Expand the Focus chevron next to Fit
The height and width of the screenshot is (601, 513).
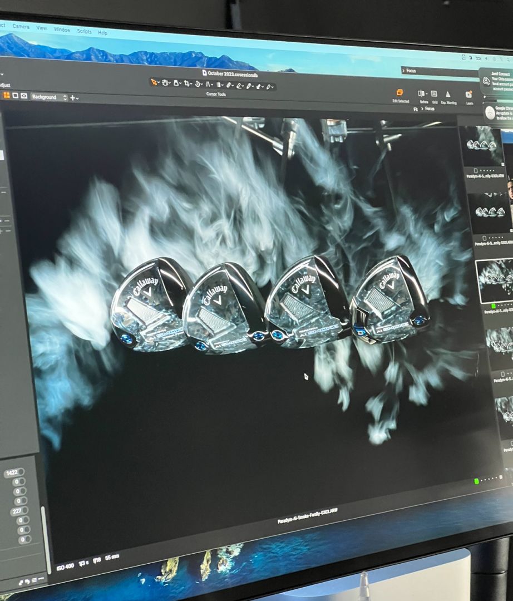(422, 109)
